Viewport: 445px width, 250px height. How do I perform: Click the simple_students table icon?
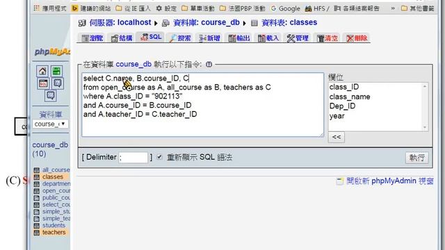(x=37, y=212)
